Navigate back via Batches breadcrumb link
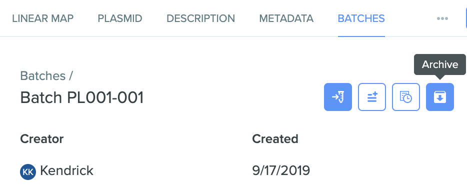 43,75
